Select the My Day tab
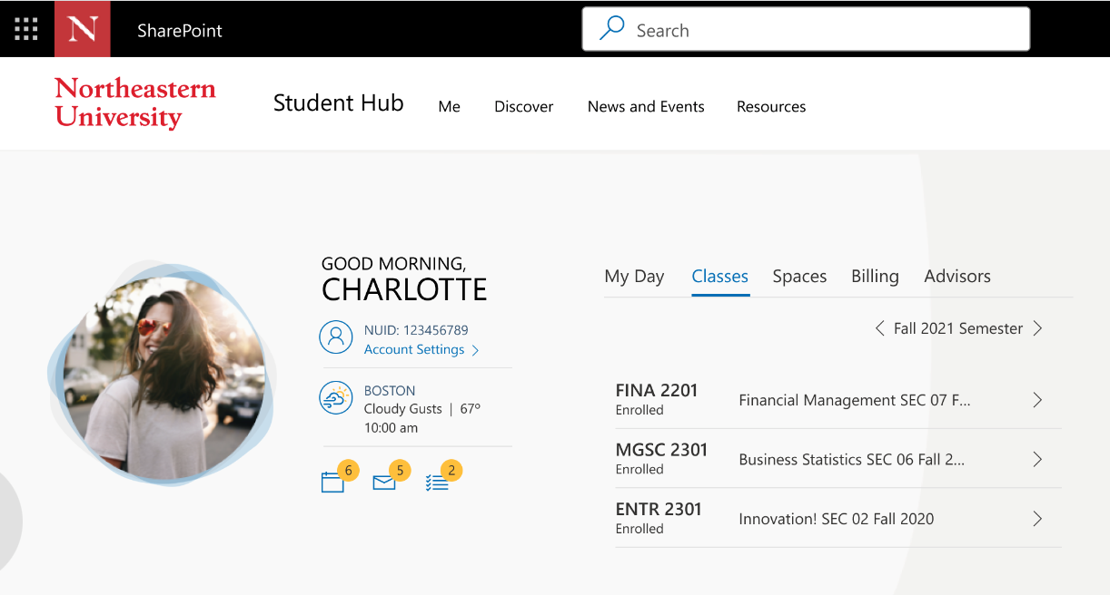Image resolution: width=1110 pixels, height=595 pixels. coord(634,276)
